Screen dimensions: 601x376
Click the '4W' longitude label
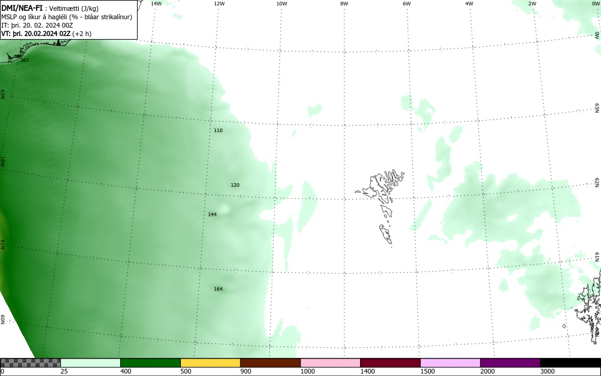click(469, 4)
